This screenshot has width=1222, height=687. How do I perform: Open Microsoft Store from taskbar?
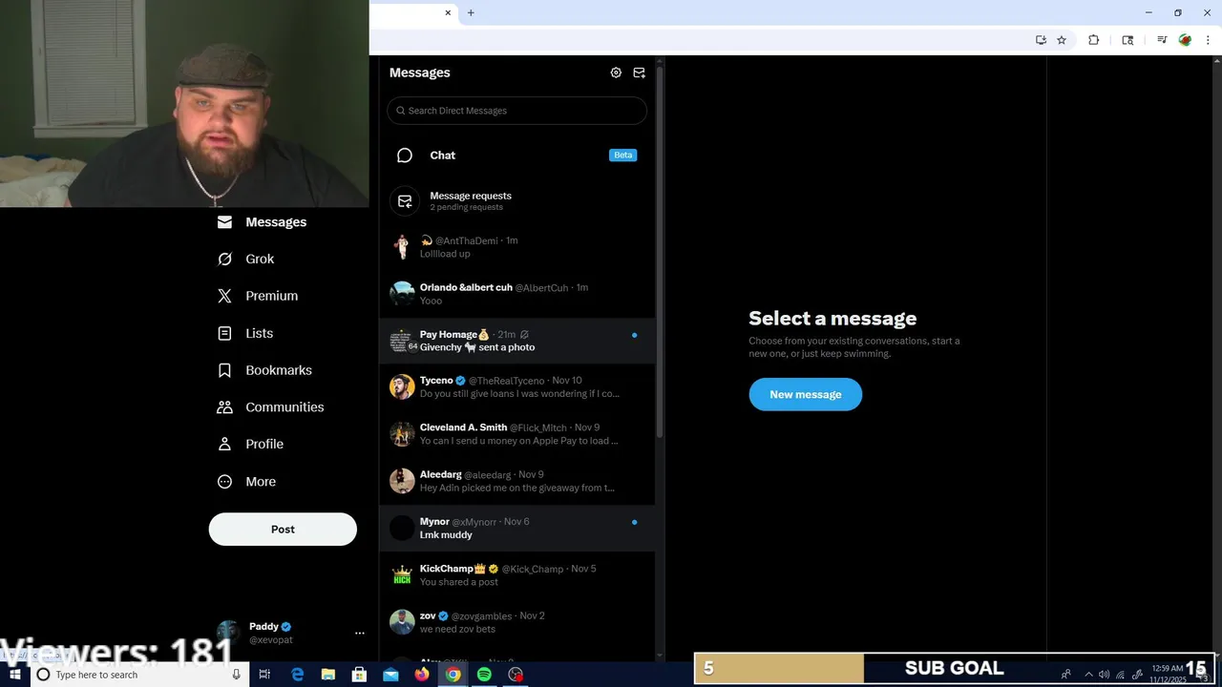[359, 675]
